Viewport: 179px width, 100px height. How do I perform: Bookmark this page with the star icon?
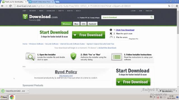click(x=172, y=6)
